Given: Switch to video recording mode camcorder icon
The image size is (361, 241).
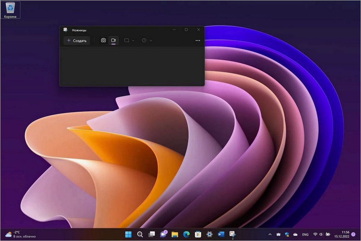Looking at the screenshot, I should (113, 40).
